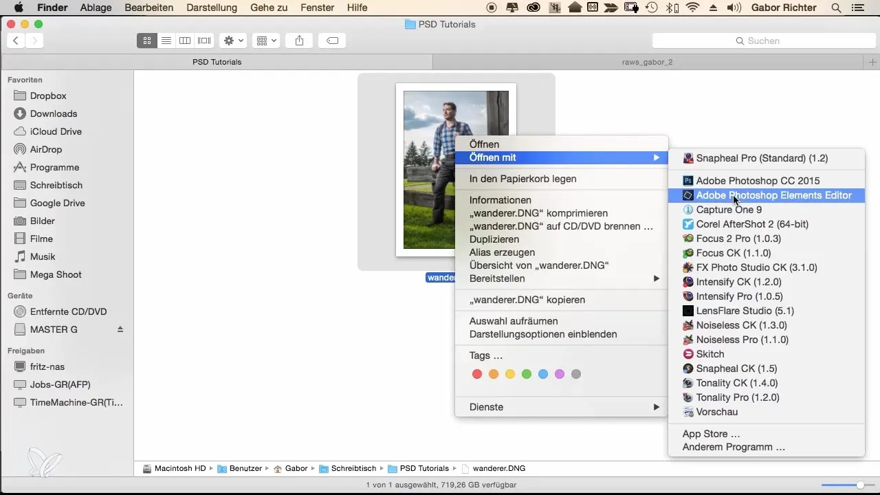
Task: Click the edit tags toolbar button
Action: (332, 41)
